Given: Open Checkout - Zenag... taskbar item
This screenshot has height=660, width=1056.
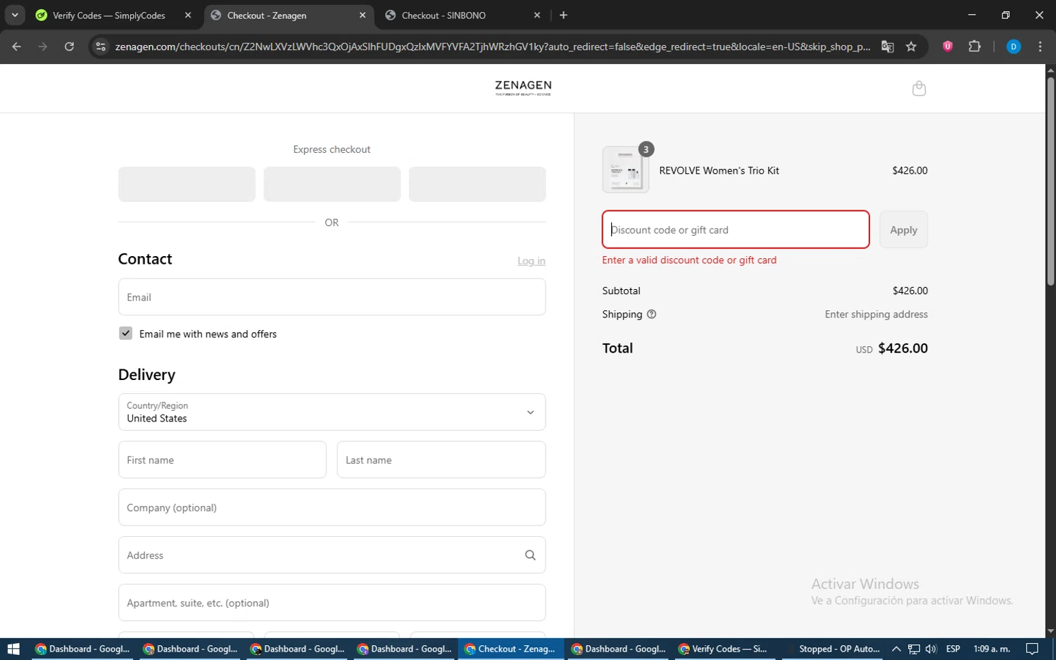Looking at the screenshot, I should point(510,649).
